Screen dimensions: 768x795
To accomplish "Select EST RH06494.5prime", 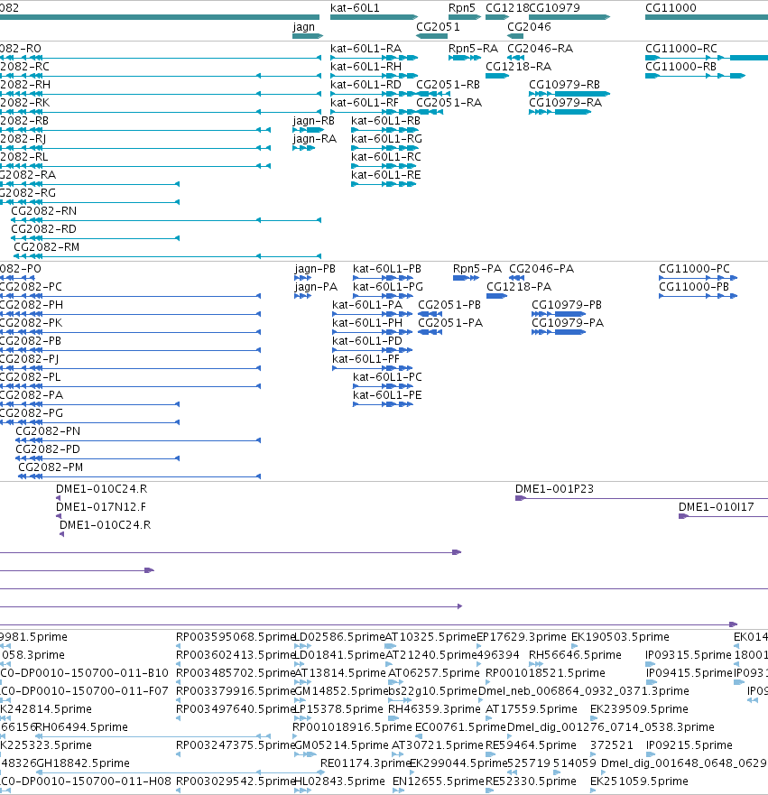I will pos(153,736).
